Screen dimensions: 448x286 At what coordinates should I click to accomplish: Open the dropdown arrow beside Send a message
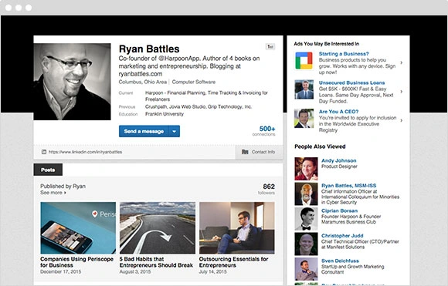(175, 131)
